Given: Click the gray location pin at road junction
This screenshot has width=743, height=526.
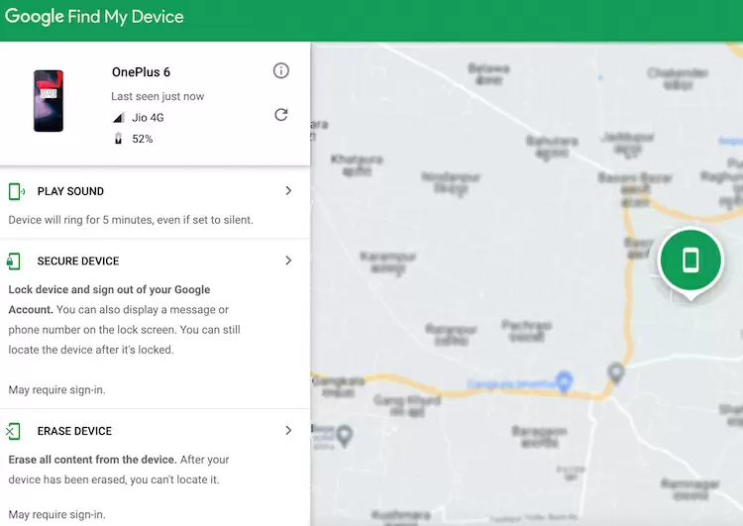Looking at the screenshot, I should point(615,372).
